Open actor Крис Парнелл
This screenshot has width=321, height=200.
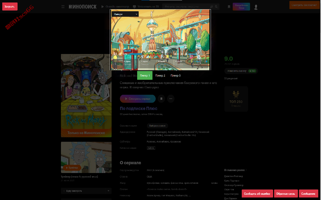[232, 181]
